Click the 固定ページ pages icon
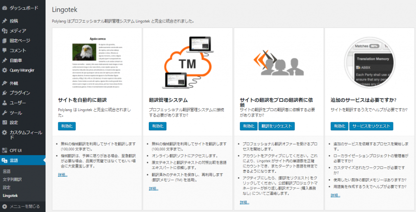This screenshot has height=212, width=416. pos(4,41)
